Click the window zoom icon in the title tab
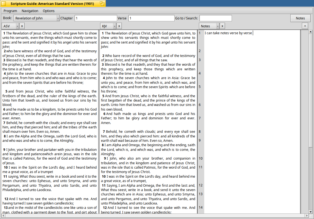 [102, 3]
